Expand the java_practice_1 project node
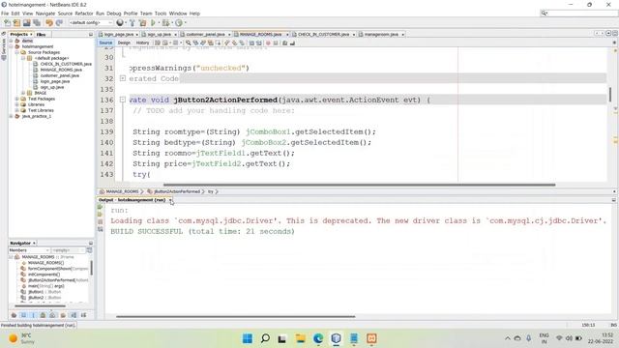 (x=11, y=116)
